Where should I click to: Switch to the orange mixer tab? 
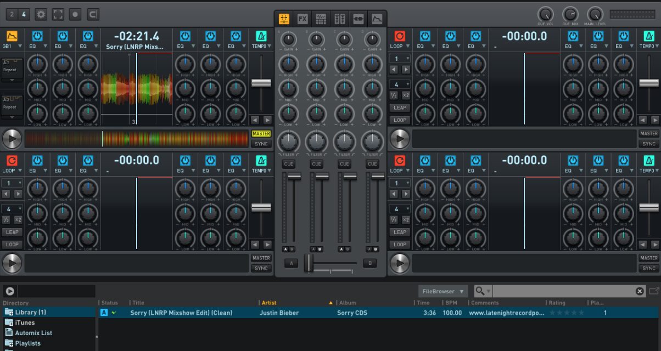pyautogui.click(x=284, y=19)
